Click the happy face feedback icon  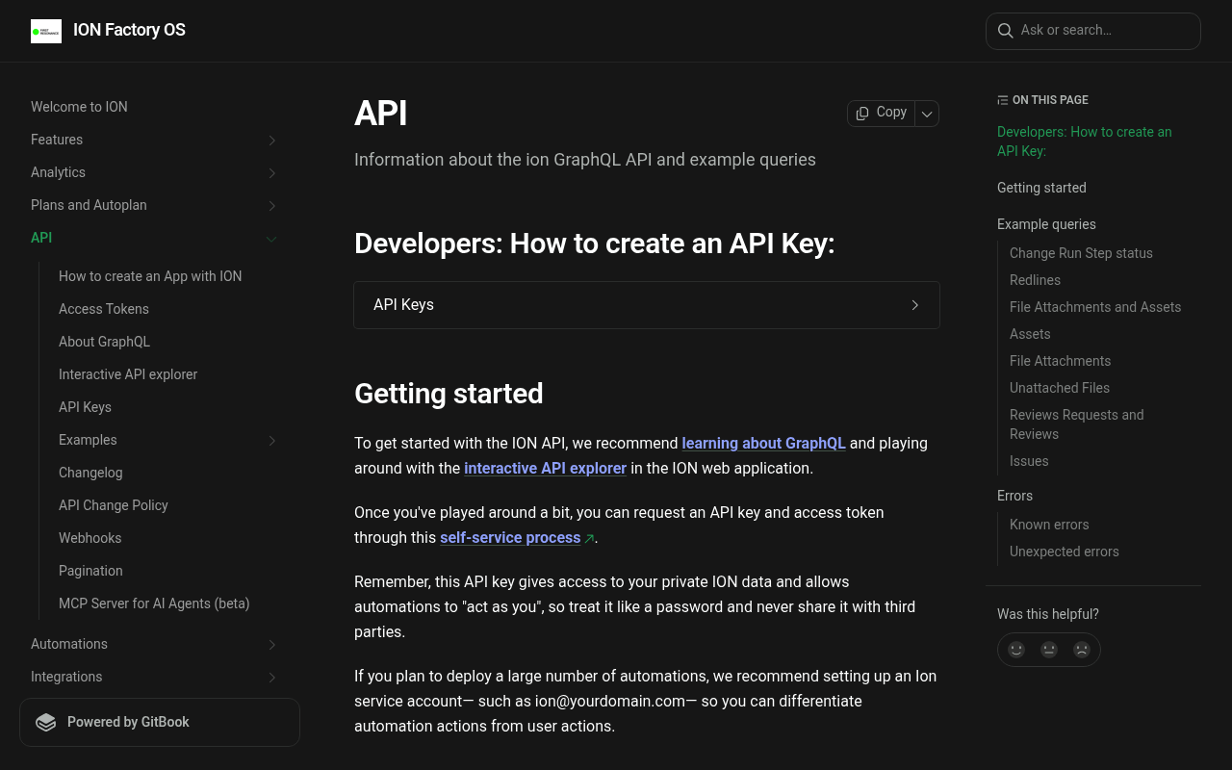click(x=1016, y=650)
